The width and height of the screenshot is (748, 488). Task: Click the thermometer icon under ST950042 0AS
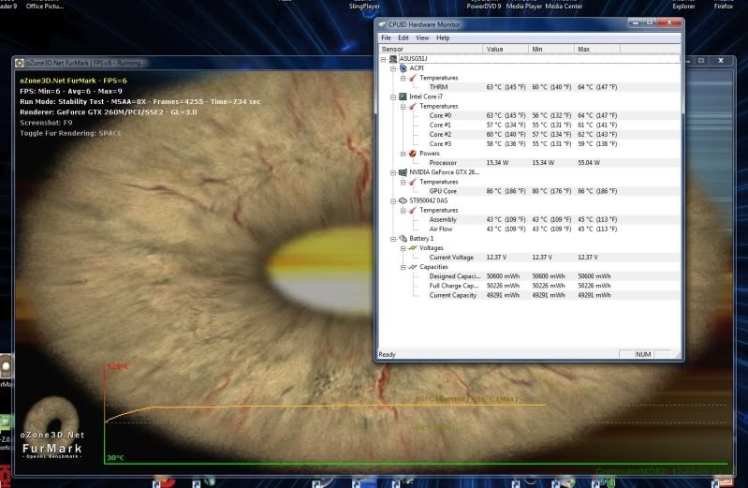[x=413, y=210]
